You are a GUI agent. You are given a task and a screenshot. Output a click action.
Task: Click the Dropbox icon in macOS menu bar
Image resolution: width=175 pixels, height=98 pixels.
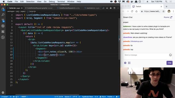coord(119,2)
